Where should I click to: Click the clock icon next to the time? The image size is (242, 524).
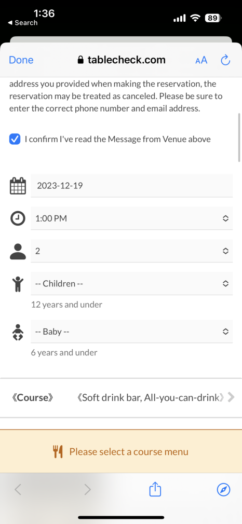18,218
